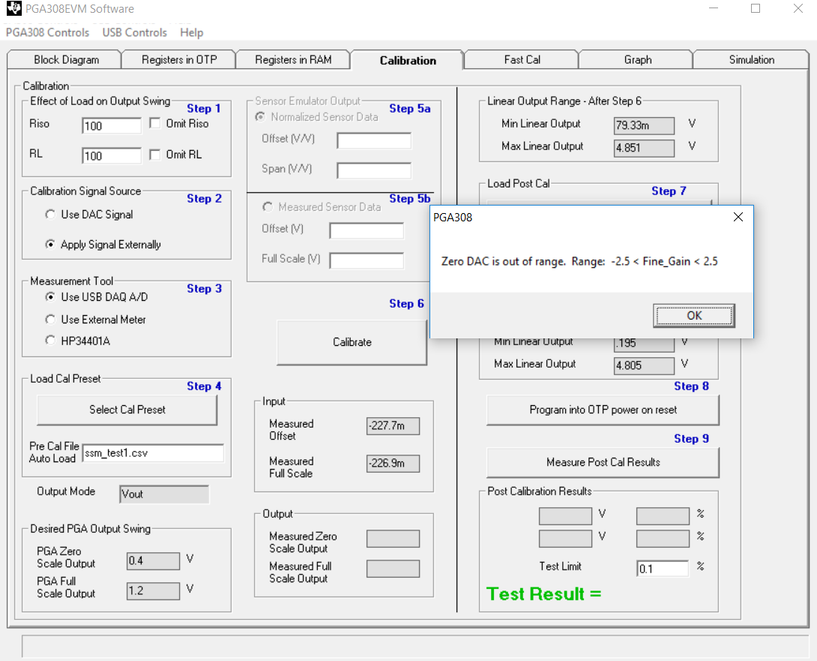The image size is (817, 661).
Task: Minimize the PGA308EVM Software window
Action: 714,8
